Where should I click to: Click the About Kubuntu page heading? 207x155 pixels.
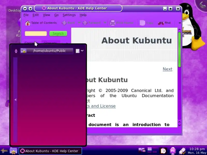pos(137,40)
